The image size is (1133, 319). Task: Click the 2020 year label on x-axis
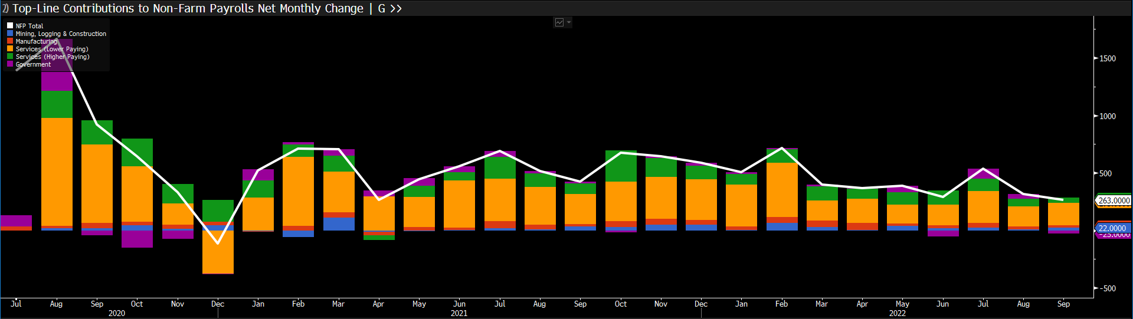117,313
